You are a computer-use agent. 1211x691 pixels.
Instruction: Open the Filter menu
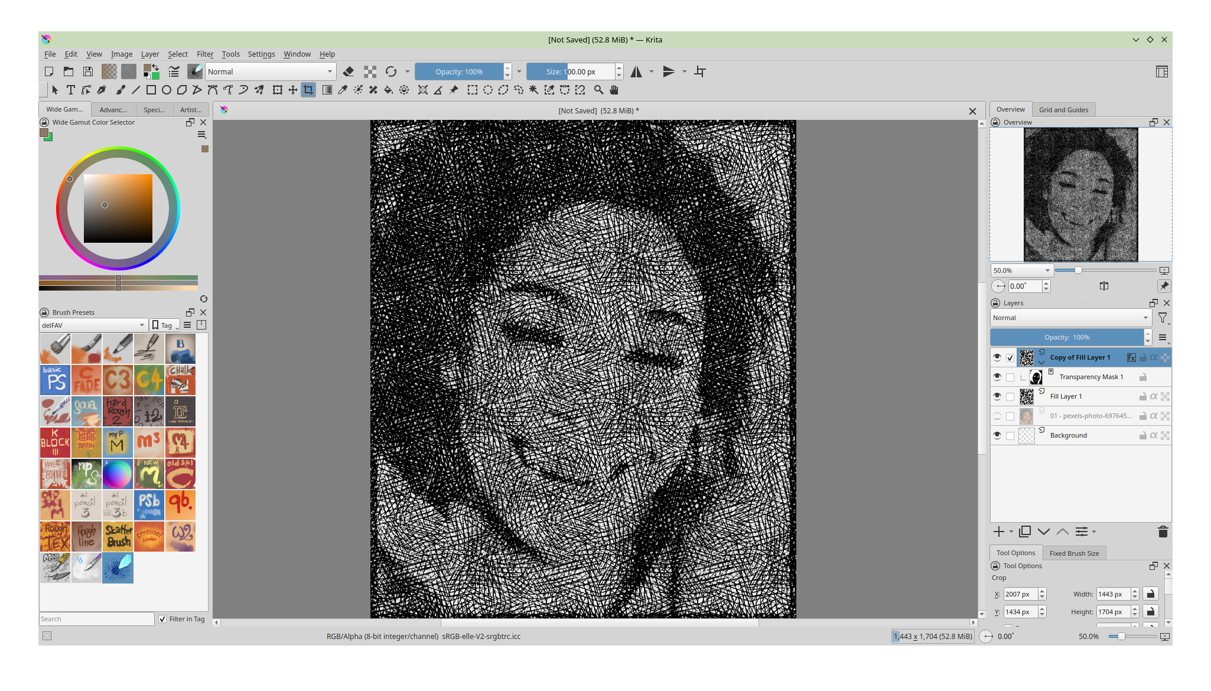205,54
